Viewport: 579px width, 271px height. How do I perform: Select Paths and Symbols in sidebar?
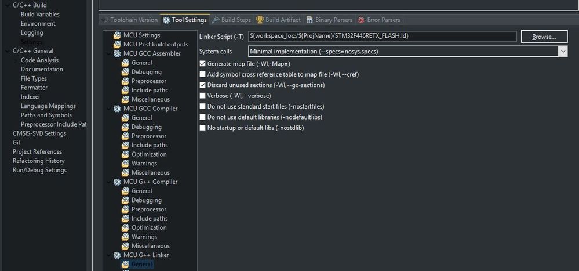pos(46,115)
